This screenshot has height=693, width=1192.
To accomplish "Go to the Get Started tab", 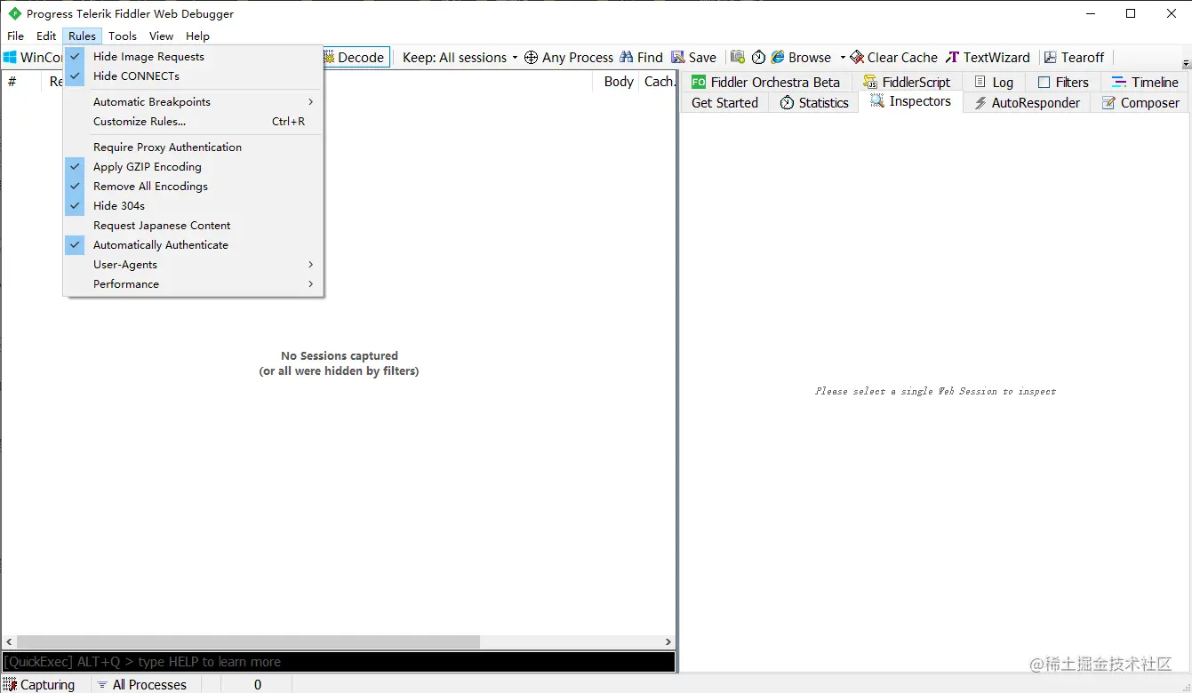I will [724, 103].
